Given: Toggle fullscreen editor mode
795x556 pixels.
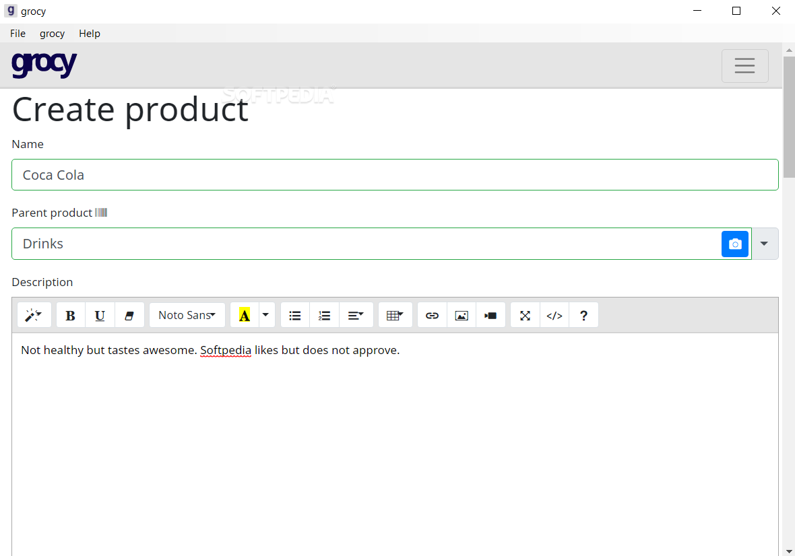Looking at the screenshot, I should pos(526,315).
